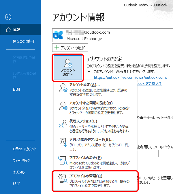Click 終了 to exit Outlook
Viewport: 173px width, 194px height.
click(16, 184)
